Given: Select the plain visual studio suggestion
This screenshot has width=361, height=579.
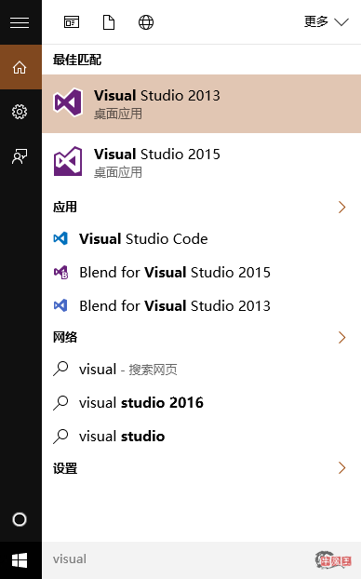Looking at the screenshot, I should 202,436.
